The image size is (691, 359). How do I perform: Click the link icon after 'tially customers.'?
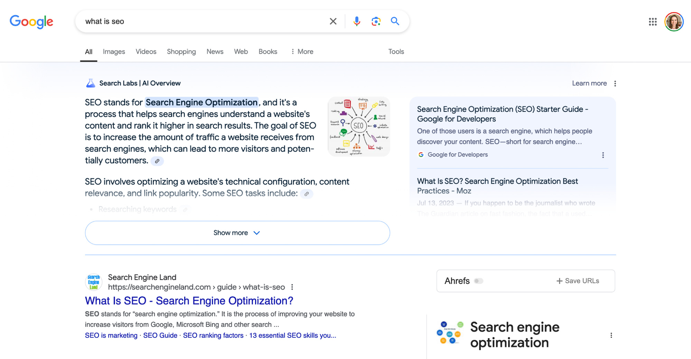tap(157, 161)
